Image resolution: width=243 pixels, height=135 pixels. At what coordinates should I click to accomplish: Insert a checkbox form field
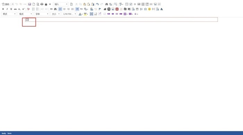[131, 4]
